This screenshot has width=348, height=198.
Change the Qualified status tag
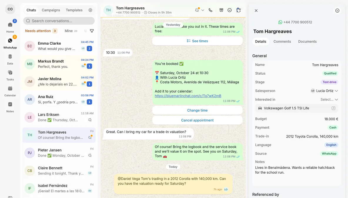[x=330, y=73]
